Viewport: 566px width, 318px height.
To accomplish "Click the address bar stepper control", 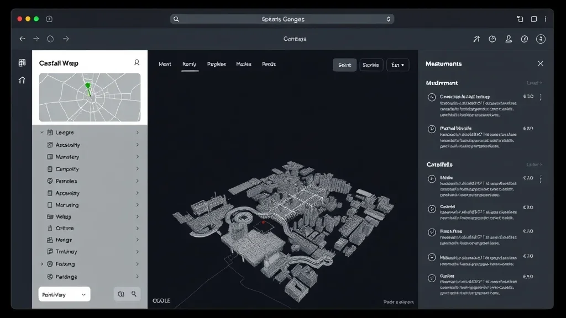I will (x=389, y=19).
